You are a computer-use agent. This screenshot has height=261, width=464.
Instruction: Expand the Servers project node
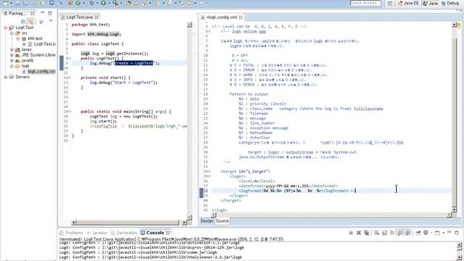tap(6, 77)
